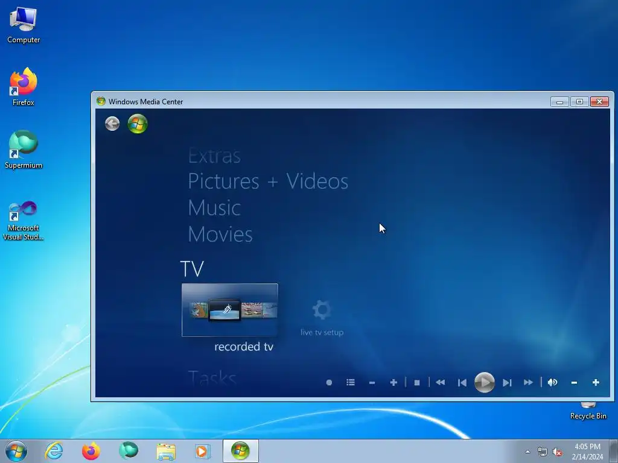
Task: Open the taskbar clock showing 4:05 PM
Action: (x=587, y=452)
